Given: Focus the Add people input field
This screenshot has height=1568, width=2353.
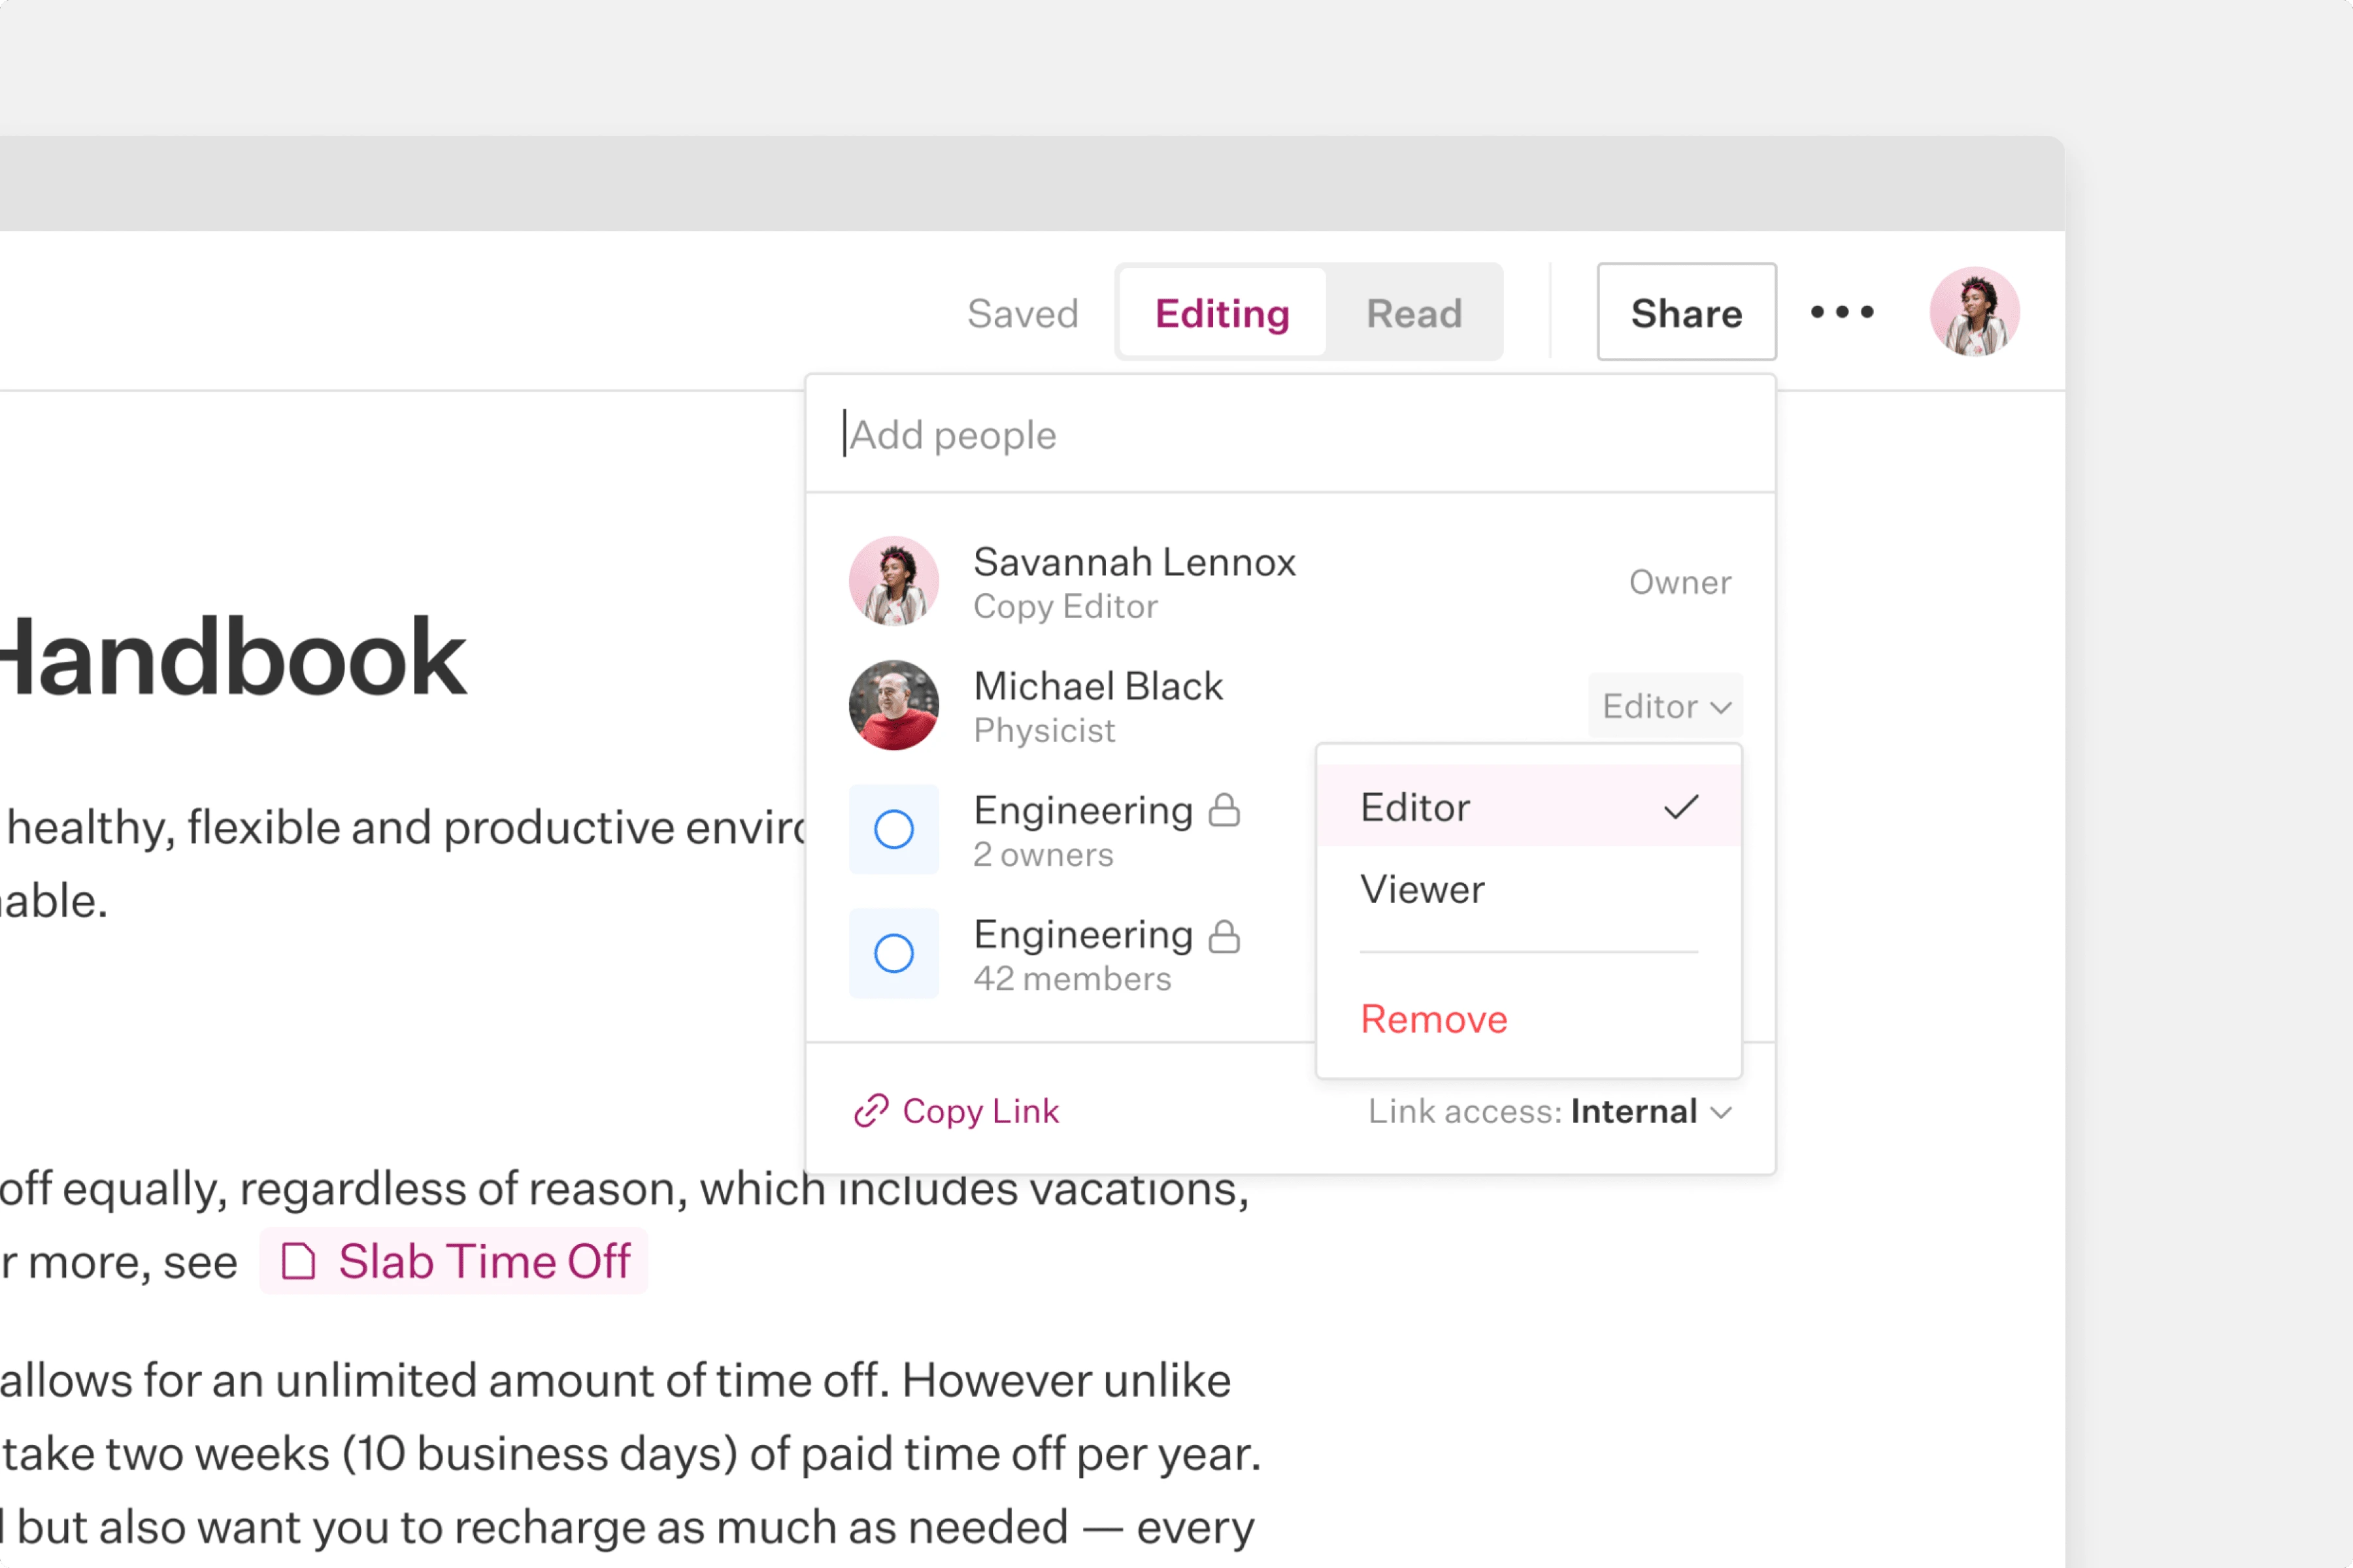Looking at the screenshot, I should pyautogui.click(x=1290, y=435).
